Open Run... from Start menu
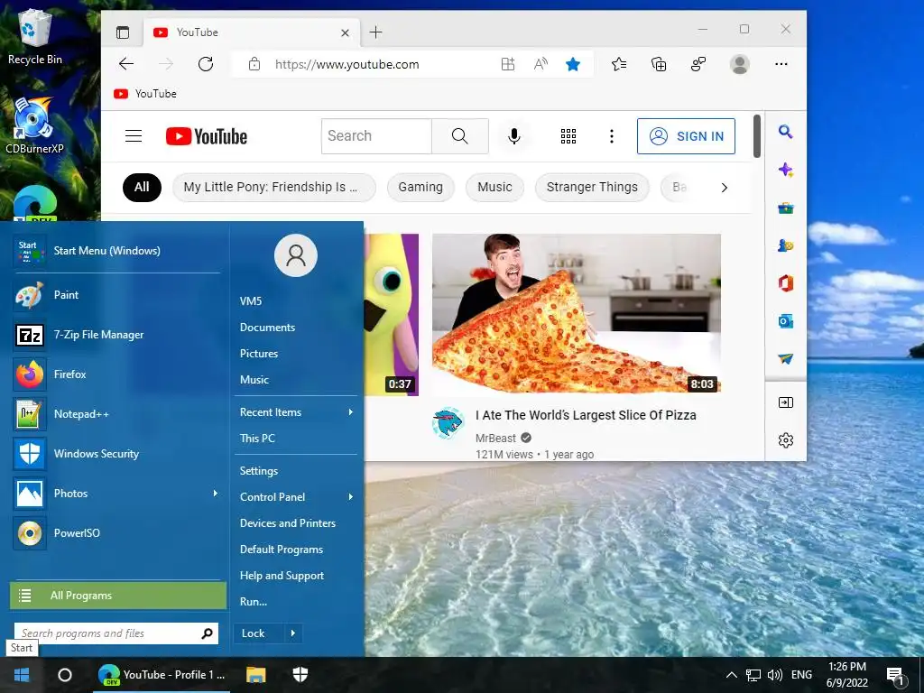The width and height of the screenshot is (924, 693). coord(254,602)
